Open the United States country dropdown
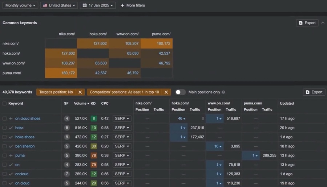 coord(59,5)
